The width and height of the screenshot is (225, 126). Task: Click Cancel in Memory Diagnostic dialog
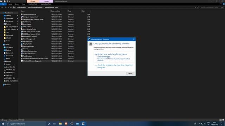point(130,73)
